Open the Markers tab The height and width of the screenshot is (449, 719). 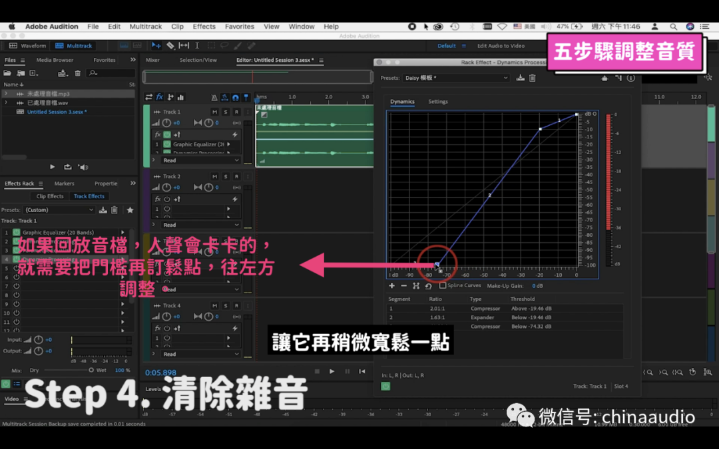point(64,184)
